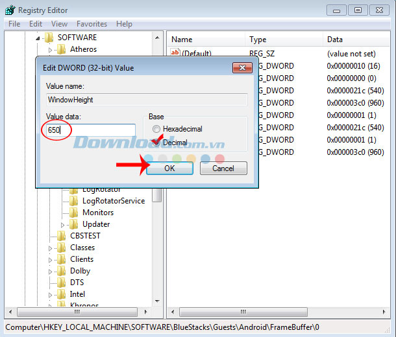396x337 pixels.
Task: Select the Atheros folder icon
Action: (x=62, y=49)
